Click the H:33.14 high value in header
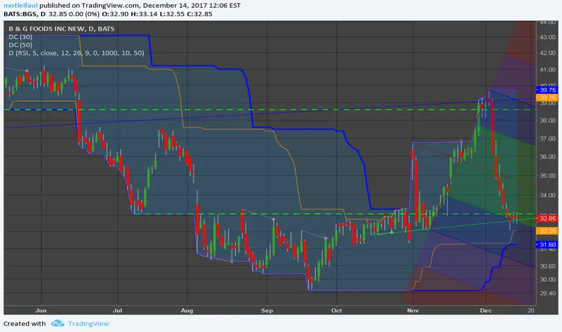 point(144,14)
